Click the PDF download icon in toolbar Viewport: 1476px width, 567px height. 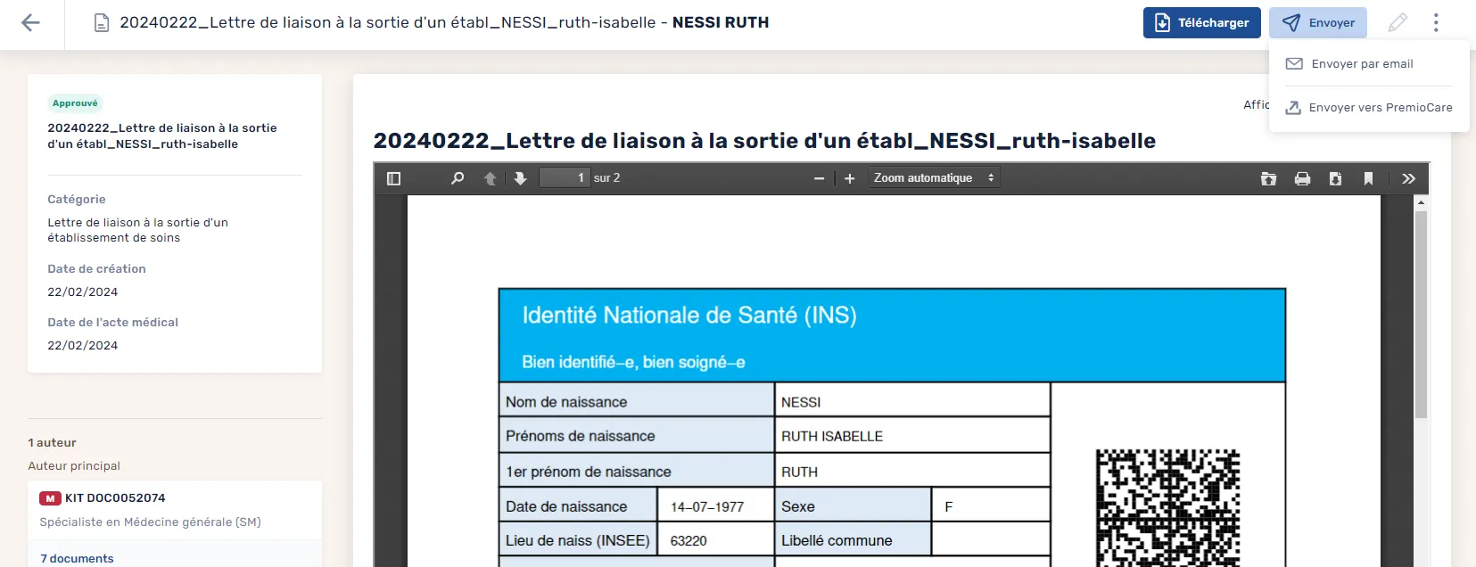click(x=1335, y=178)
